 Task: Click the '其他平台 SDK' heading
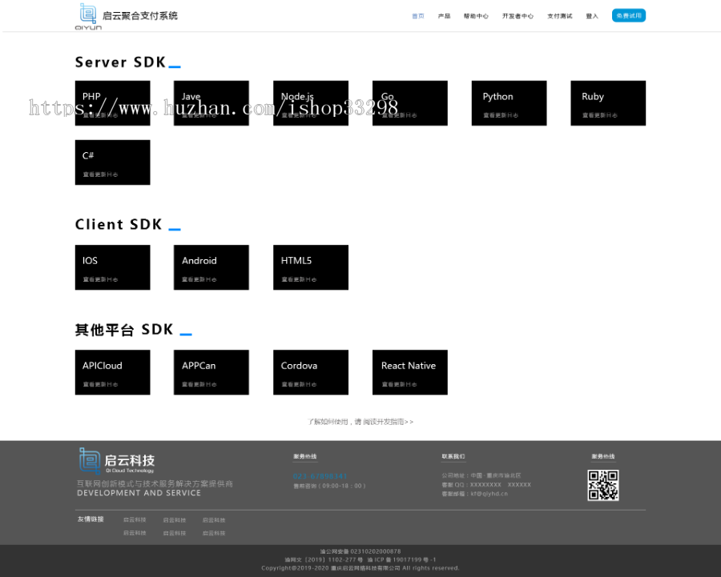[124, 330]
